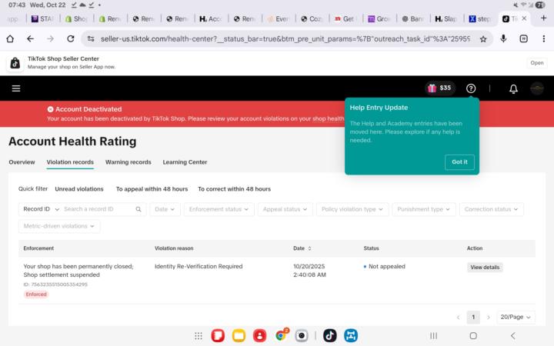Click the search magnifier in record ID field
554x346 pixels.
[138, 209]
